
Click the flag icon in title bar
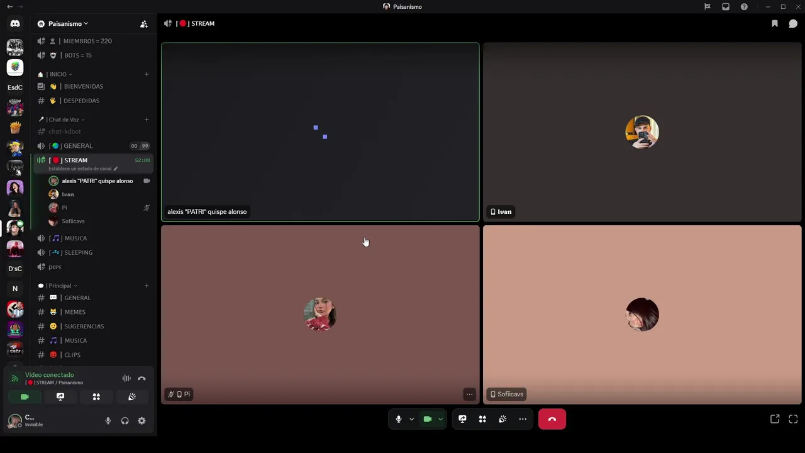(708, 7)
